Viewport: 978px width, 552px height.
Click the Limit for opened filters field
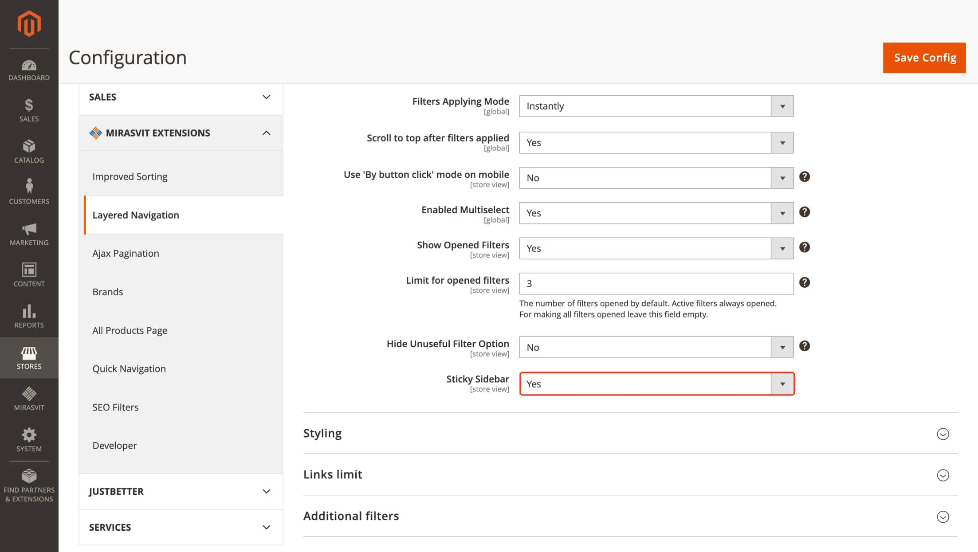pyautogui.click(x=656, y=283)
